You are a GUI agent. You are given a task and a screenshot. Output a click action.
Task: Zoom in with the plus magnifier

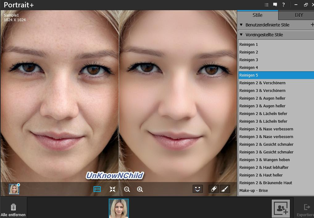click(x=140, y=189)
